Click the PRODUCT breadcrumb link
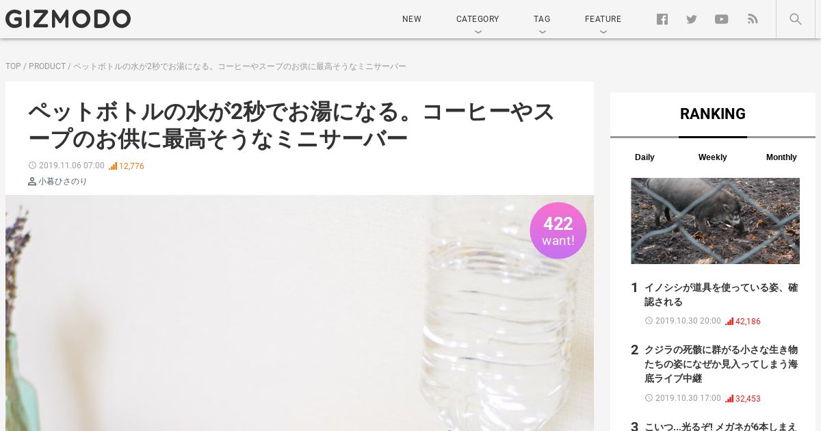Screen dimensions: 821x431 point(47,66)
